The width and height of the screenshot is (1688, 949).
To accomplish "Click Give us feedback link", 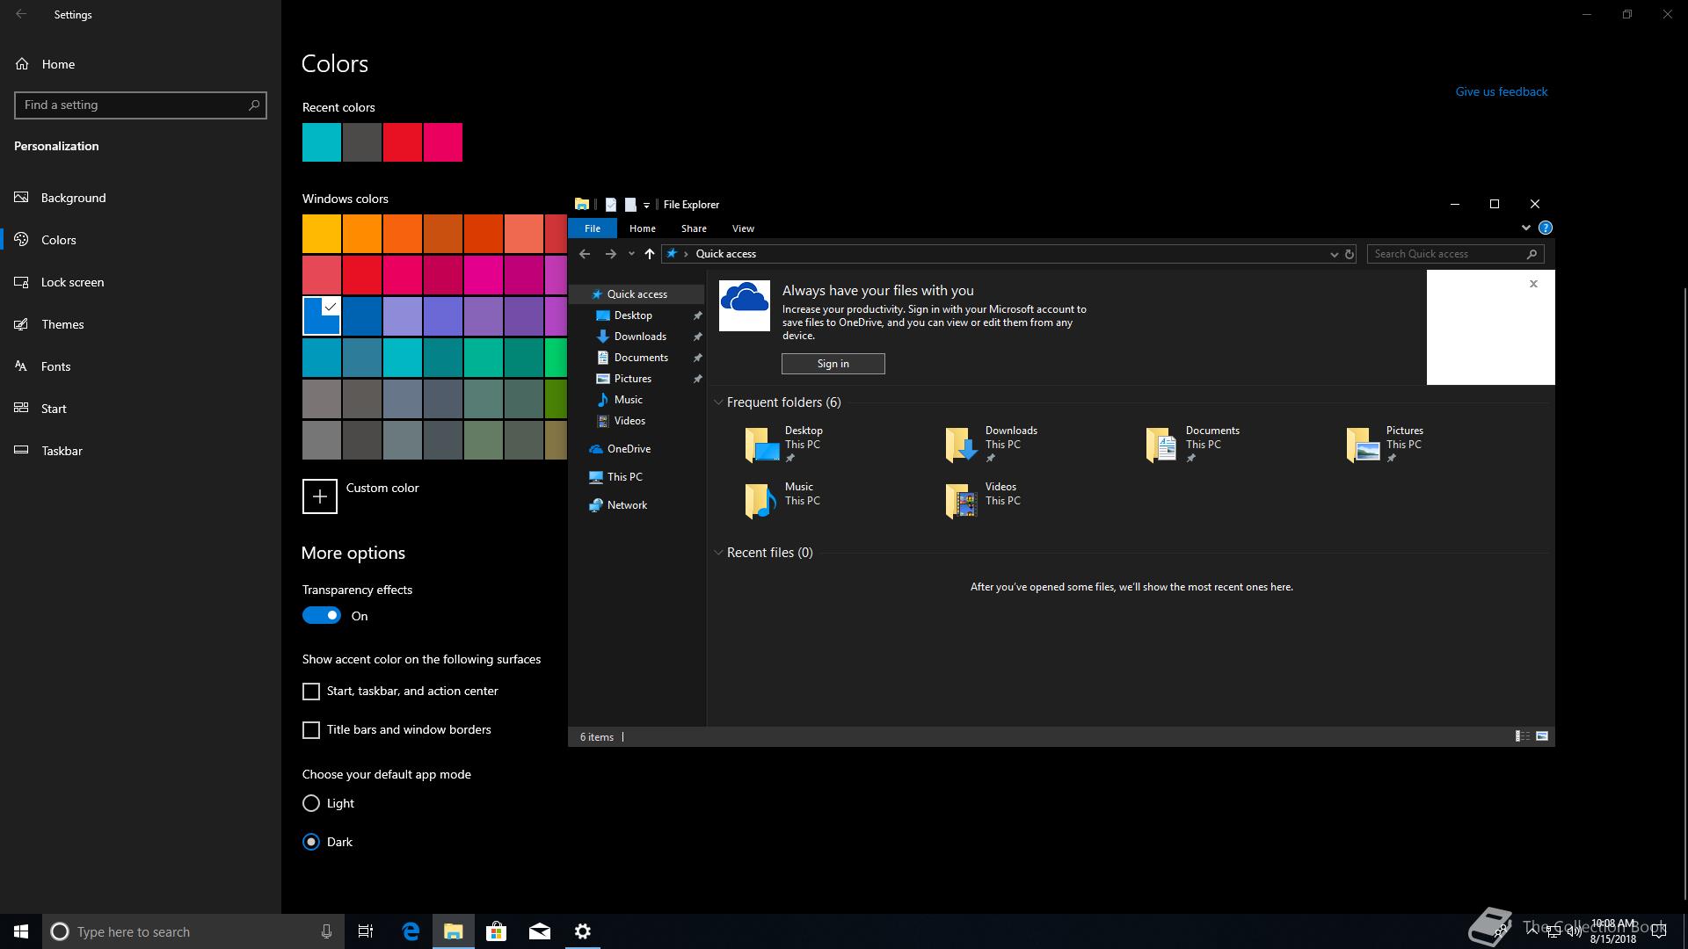I will point(1502,91).
